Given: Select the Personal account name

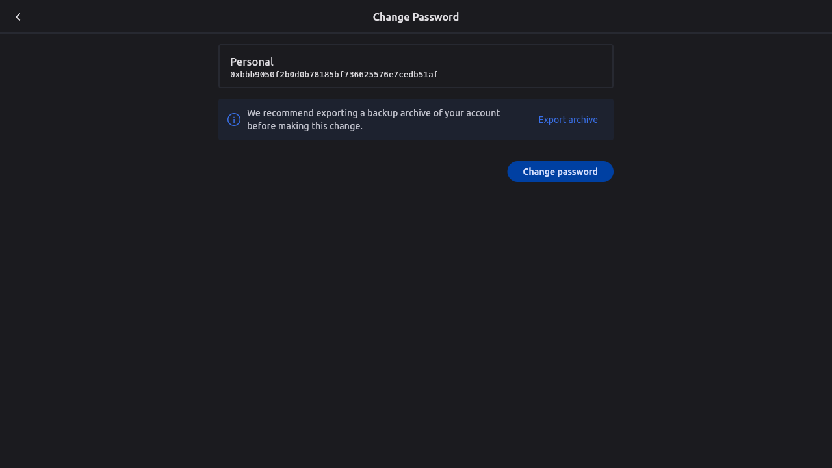Looking at the screenshot, I should (252, 62).
